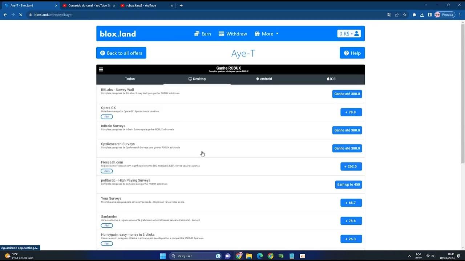The image size is (465, 261).
Task: Select the Todos tab
Action: pyautogui.click(x=130, y=79)
